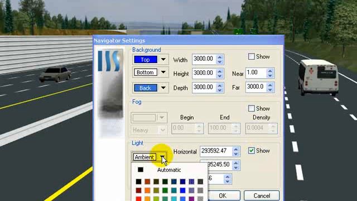Pick the orange second-row palette color
Image resolution: width=357 pixels, height=201 pixels.
click(147, 190)
